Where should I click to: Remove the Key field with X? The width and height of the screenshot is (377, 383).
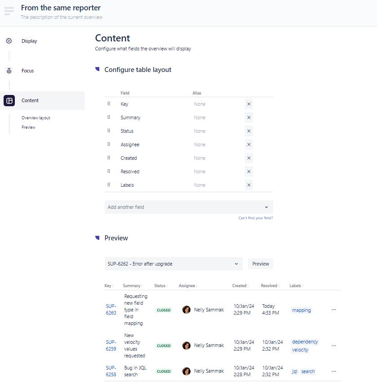tap(248, 104)
